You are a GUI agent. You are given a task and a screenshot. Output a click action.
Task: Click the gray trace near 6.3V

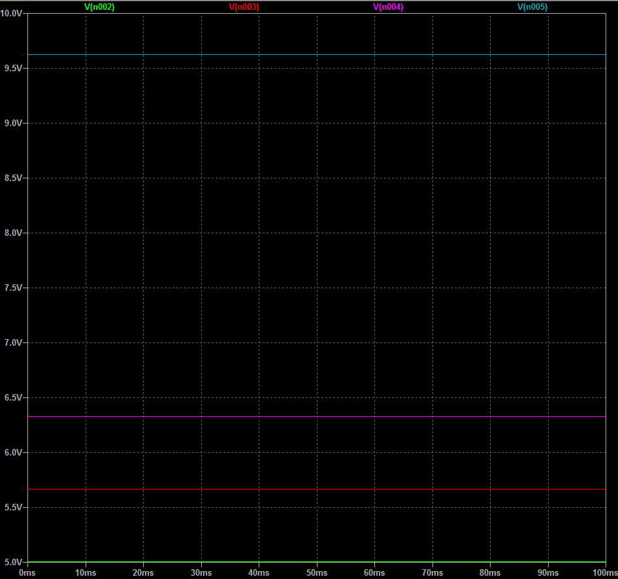tap(317, 416)
